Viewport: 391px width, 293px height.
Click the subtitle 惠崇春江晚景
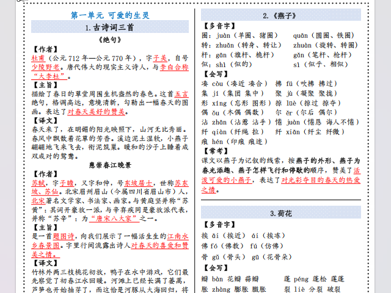pyautogui.click(x=110, y=165)
